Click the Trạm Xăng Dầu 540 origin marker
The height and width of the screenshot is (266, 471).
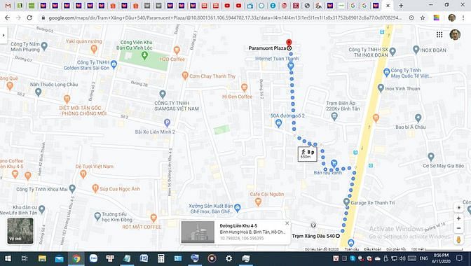coord(338,236)
